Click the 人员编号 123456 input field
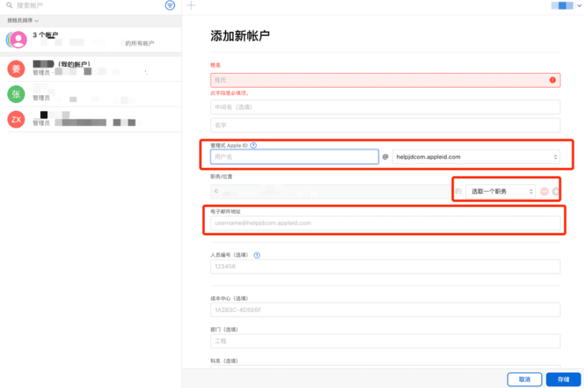Screen dimensions: 584x388 click(385, 267)
